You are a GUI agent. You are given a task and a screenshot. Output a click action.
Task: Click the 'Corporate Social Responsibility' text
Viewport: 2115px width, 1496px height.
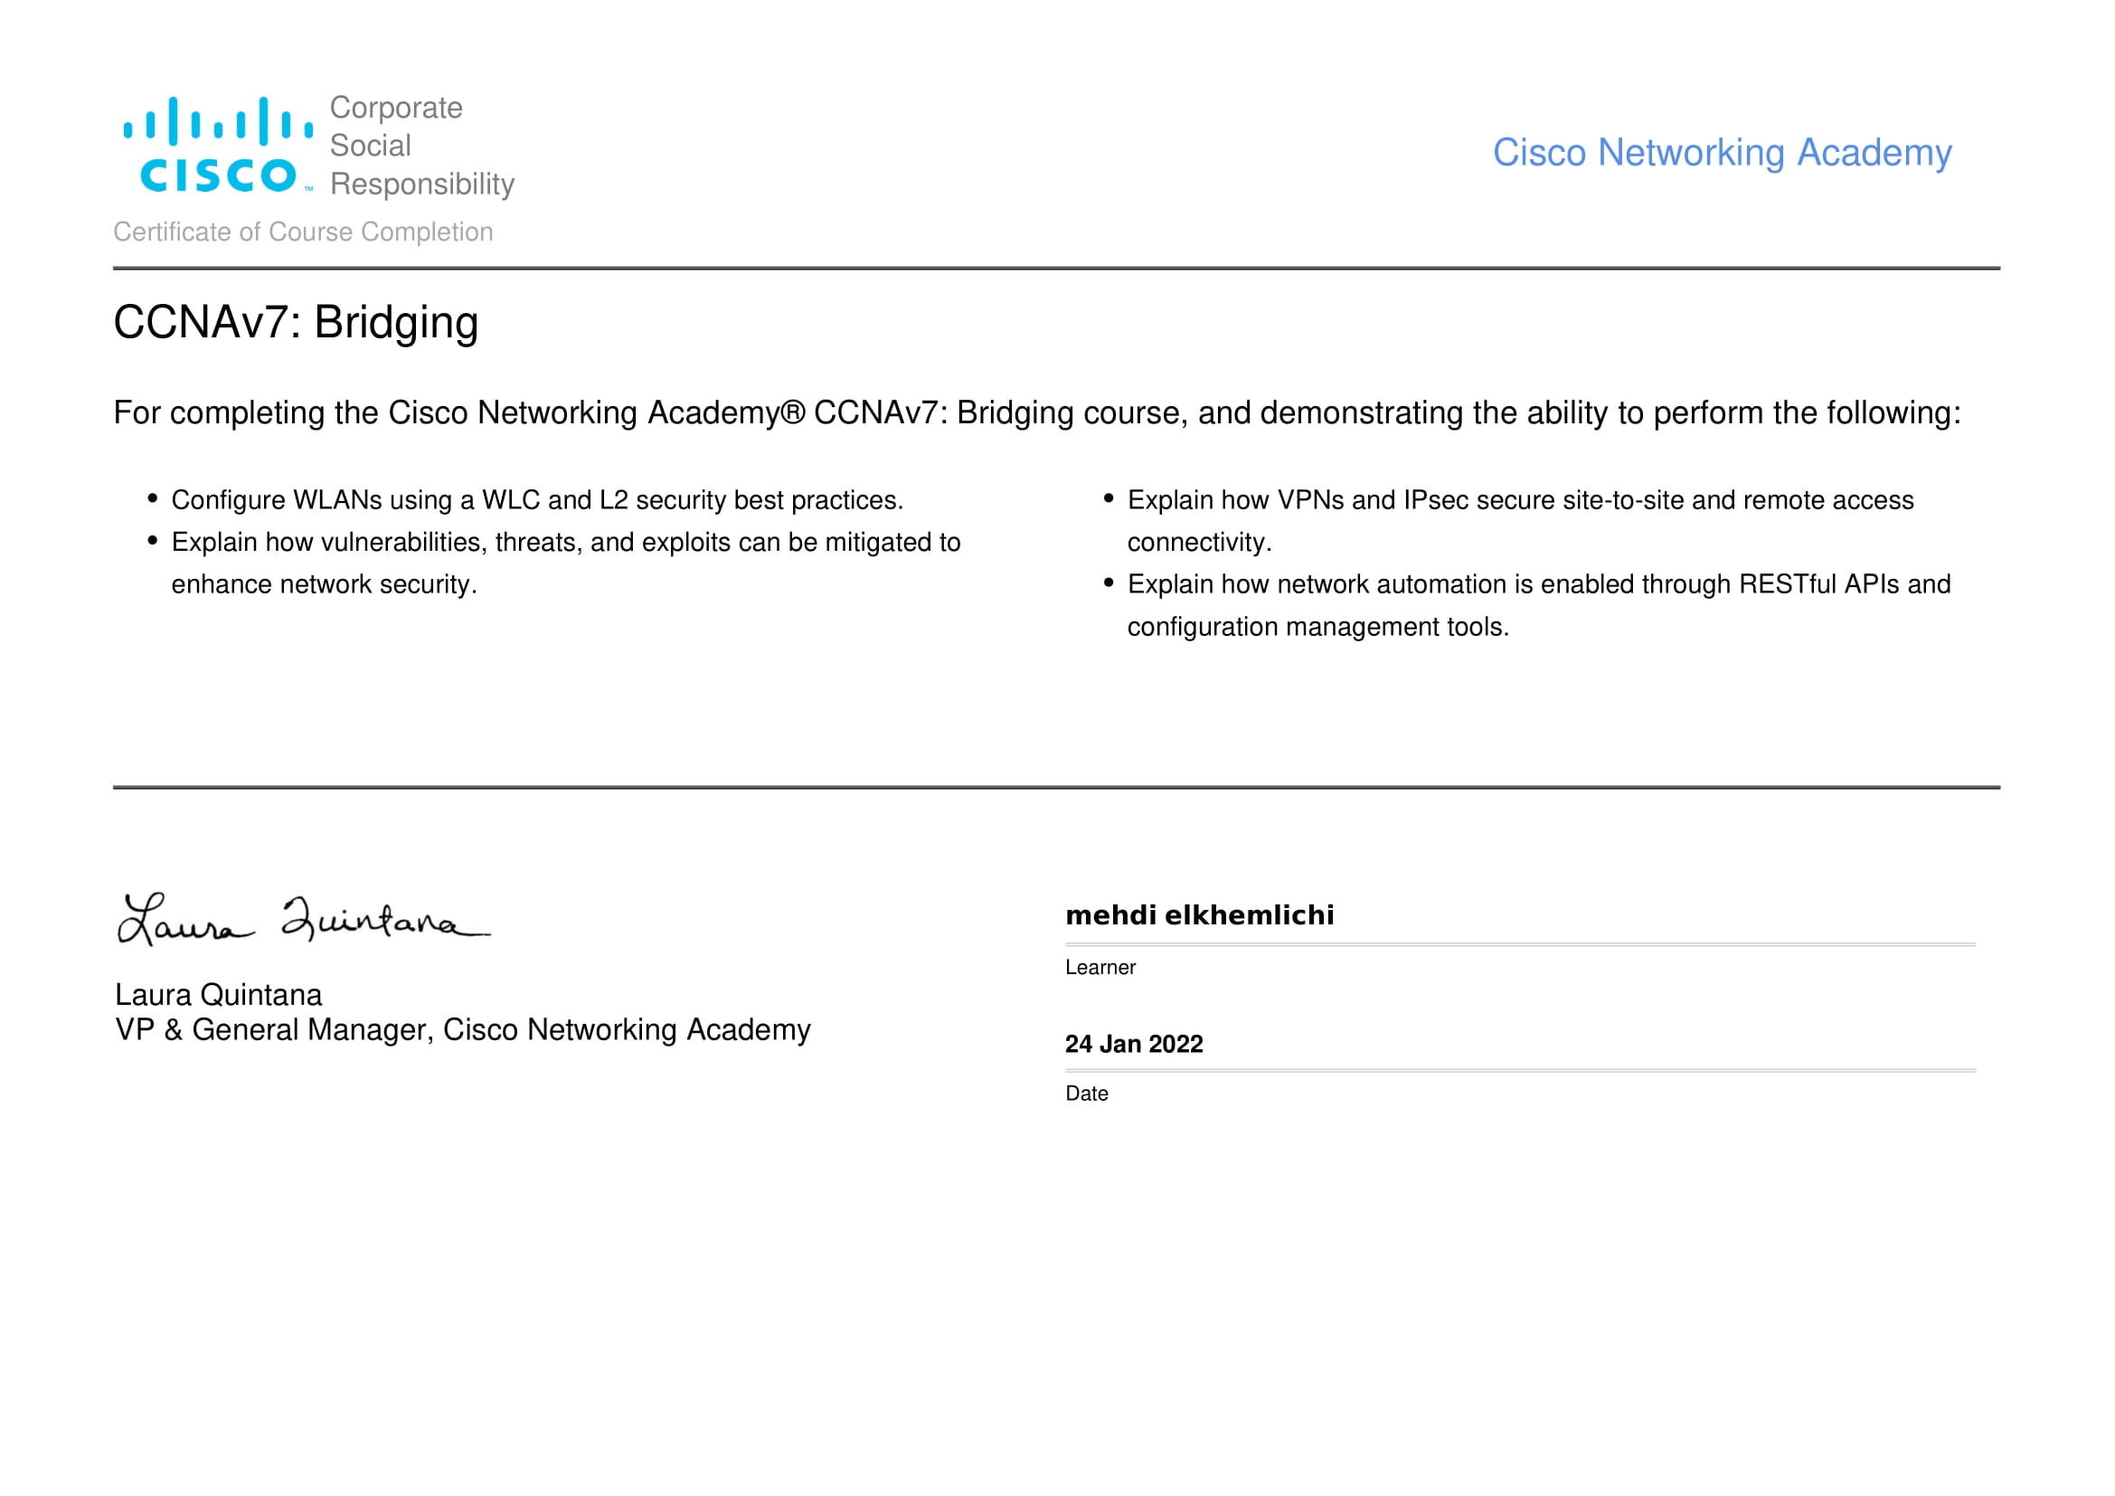point(422,146)
